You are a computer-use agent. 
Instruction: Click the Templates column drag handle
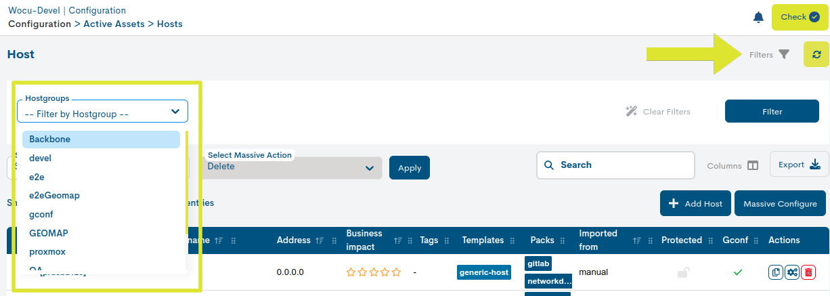[x=513, y=240]
